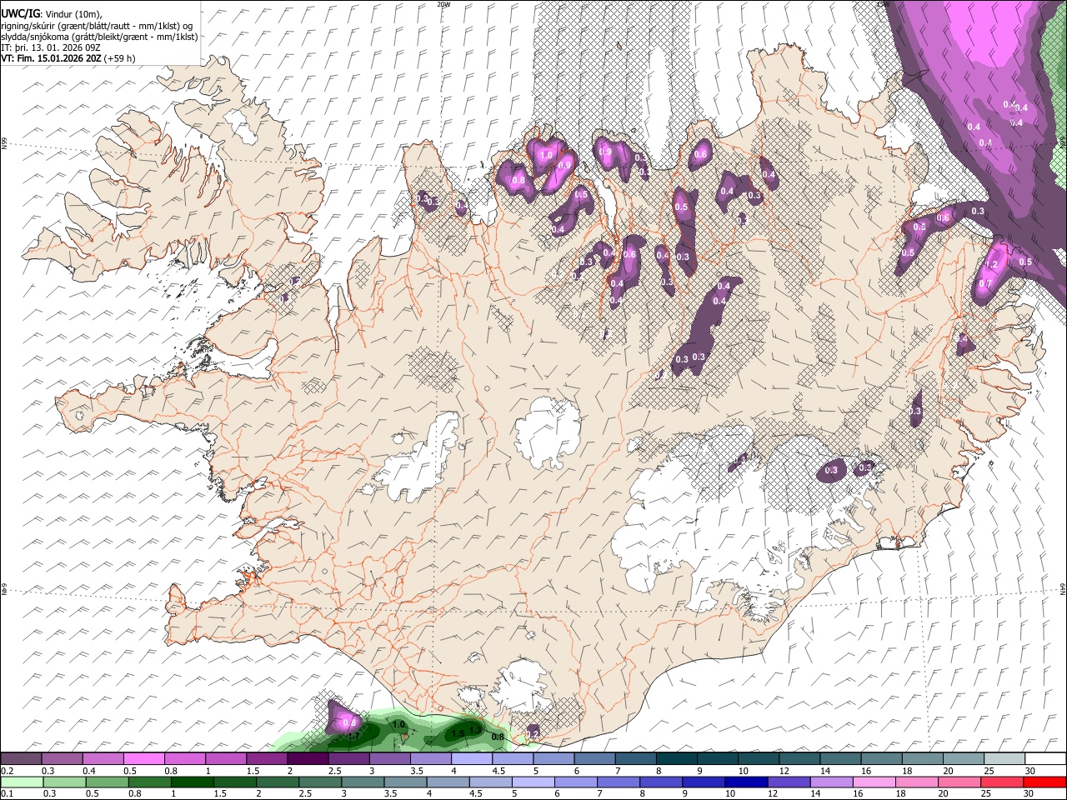This screenshot has height=800, width=1067.
Task: Click the "UWC/IG: Vindur (10m)" title text
Action: (x=52, y=14)
